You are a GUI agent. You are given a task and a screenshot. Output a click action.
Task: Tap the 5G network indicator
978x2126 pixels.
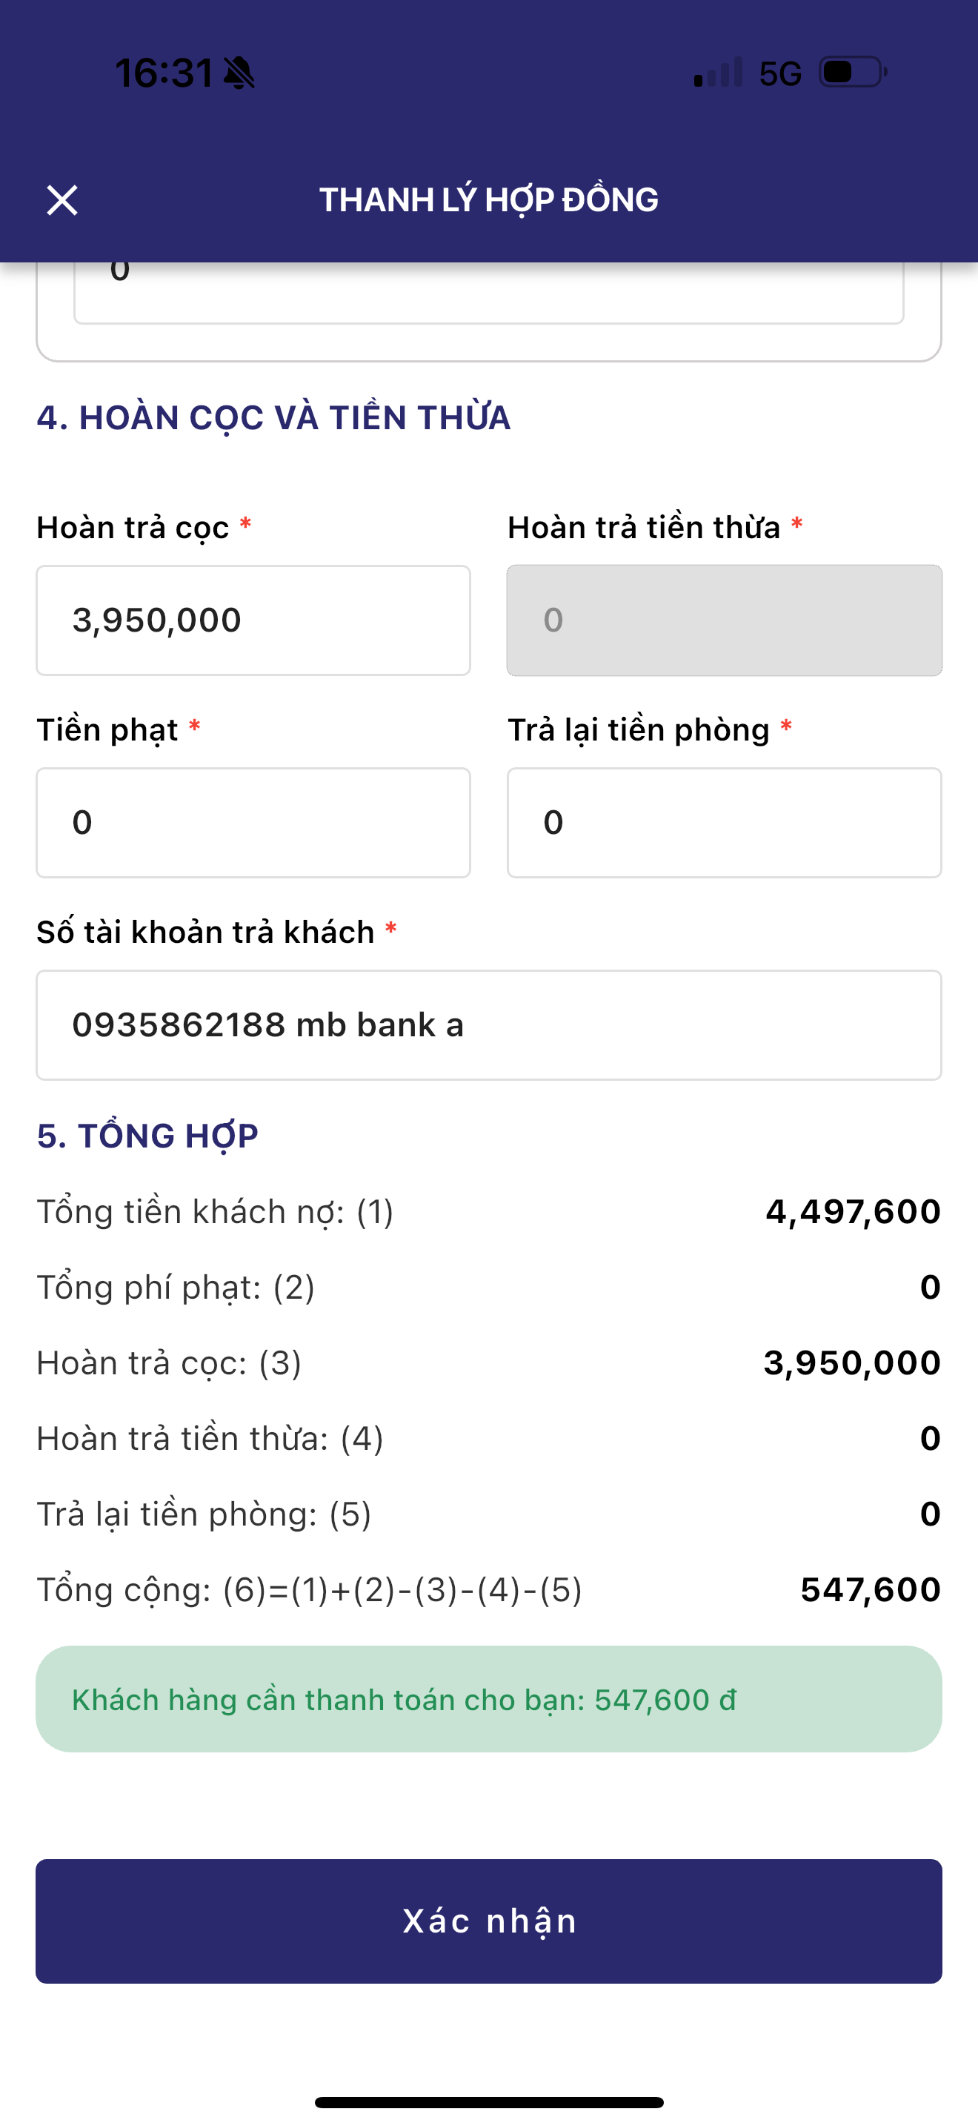pyautogui.click(x=780, y=74)
